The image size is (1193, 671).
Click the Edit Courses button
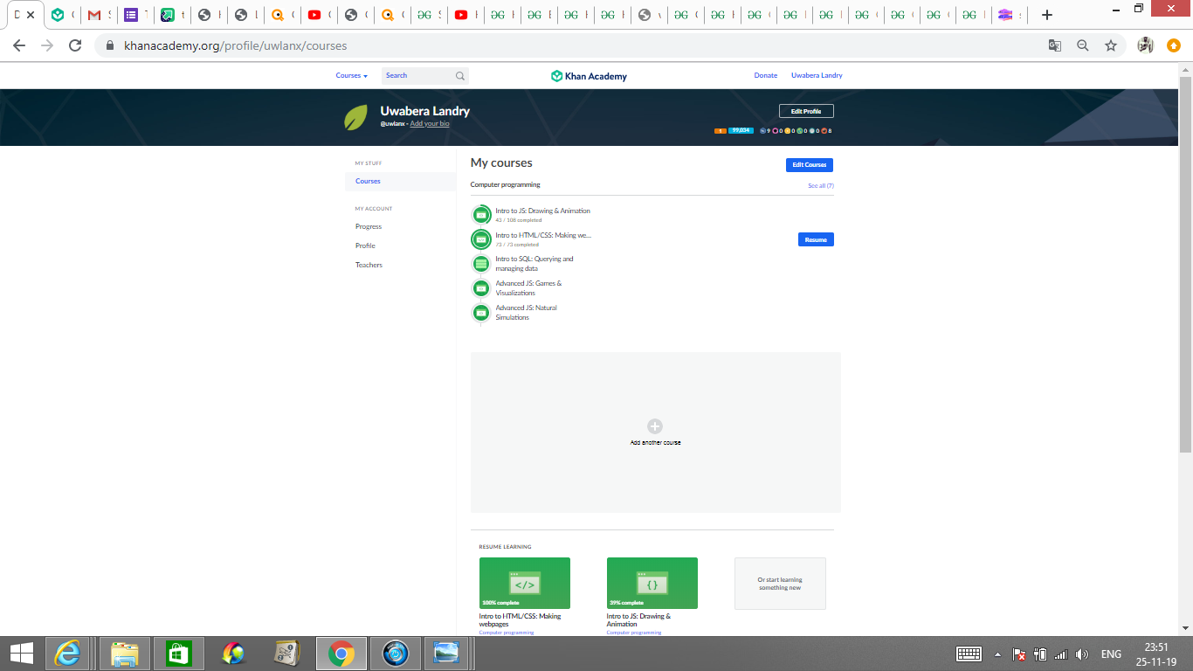click(810, 164)
